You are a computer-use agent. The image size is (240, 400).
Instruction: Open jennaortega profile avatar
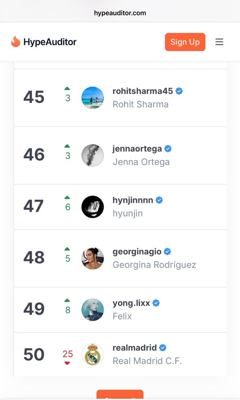click(x=92, y=156)
